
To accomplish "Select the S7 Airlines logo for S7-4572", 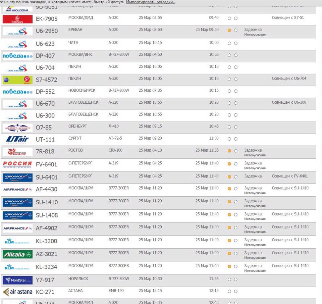I will tap(17, 80).
